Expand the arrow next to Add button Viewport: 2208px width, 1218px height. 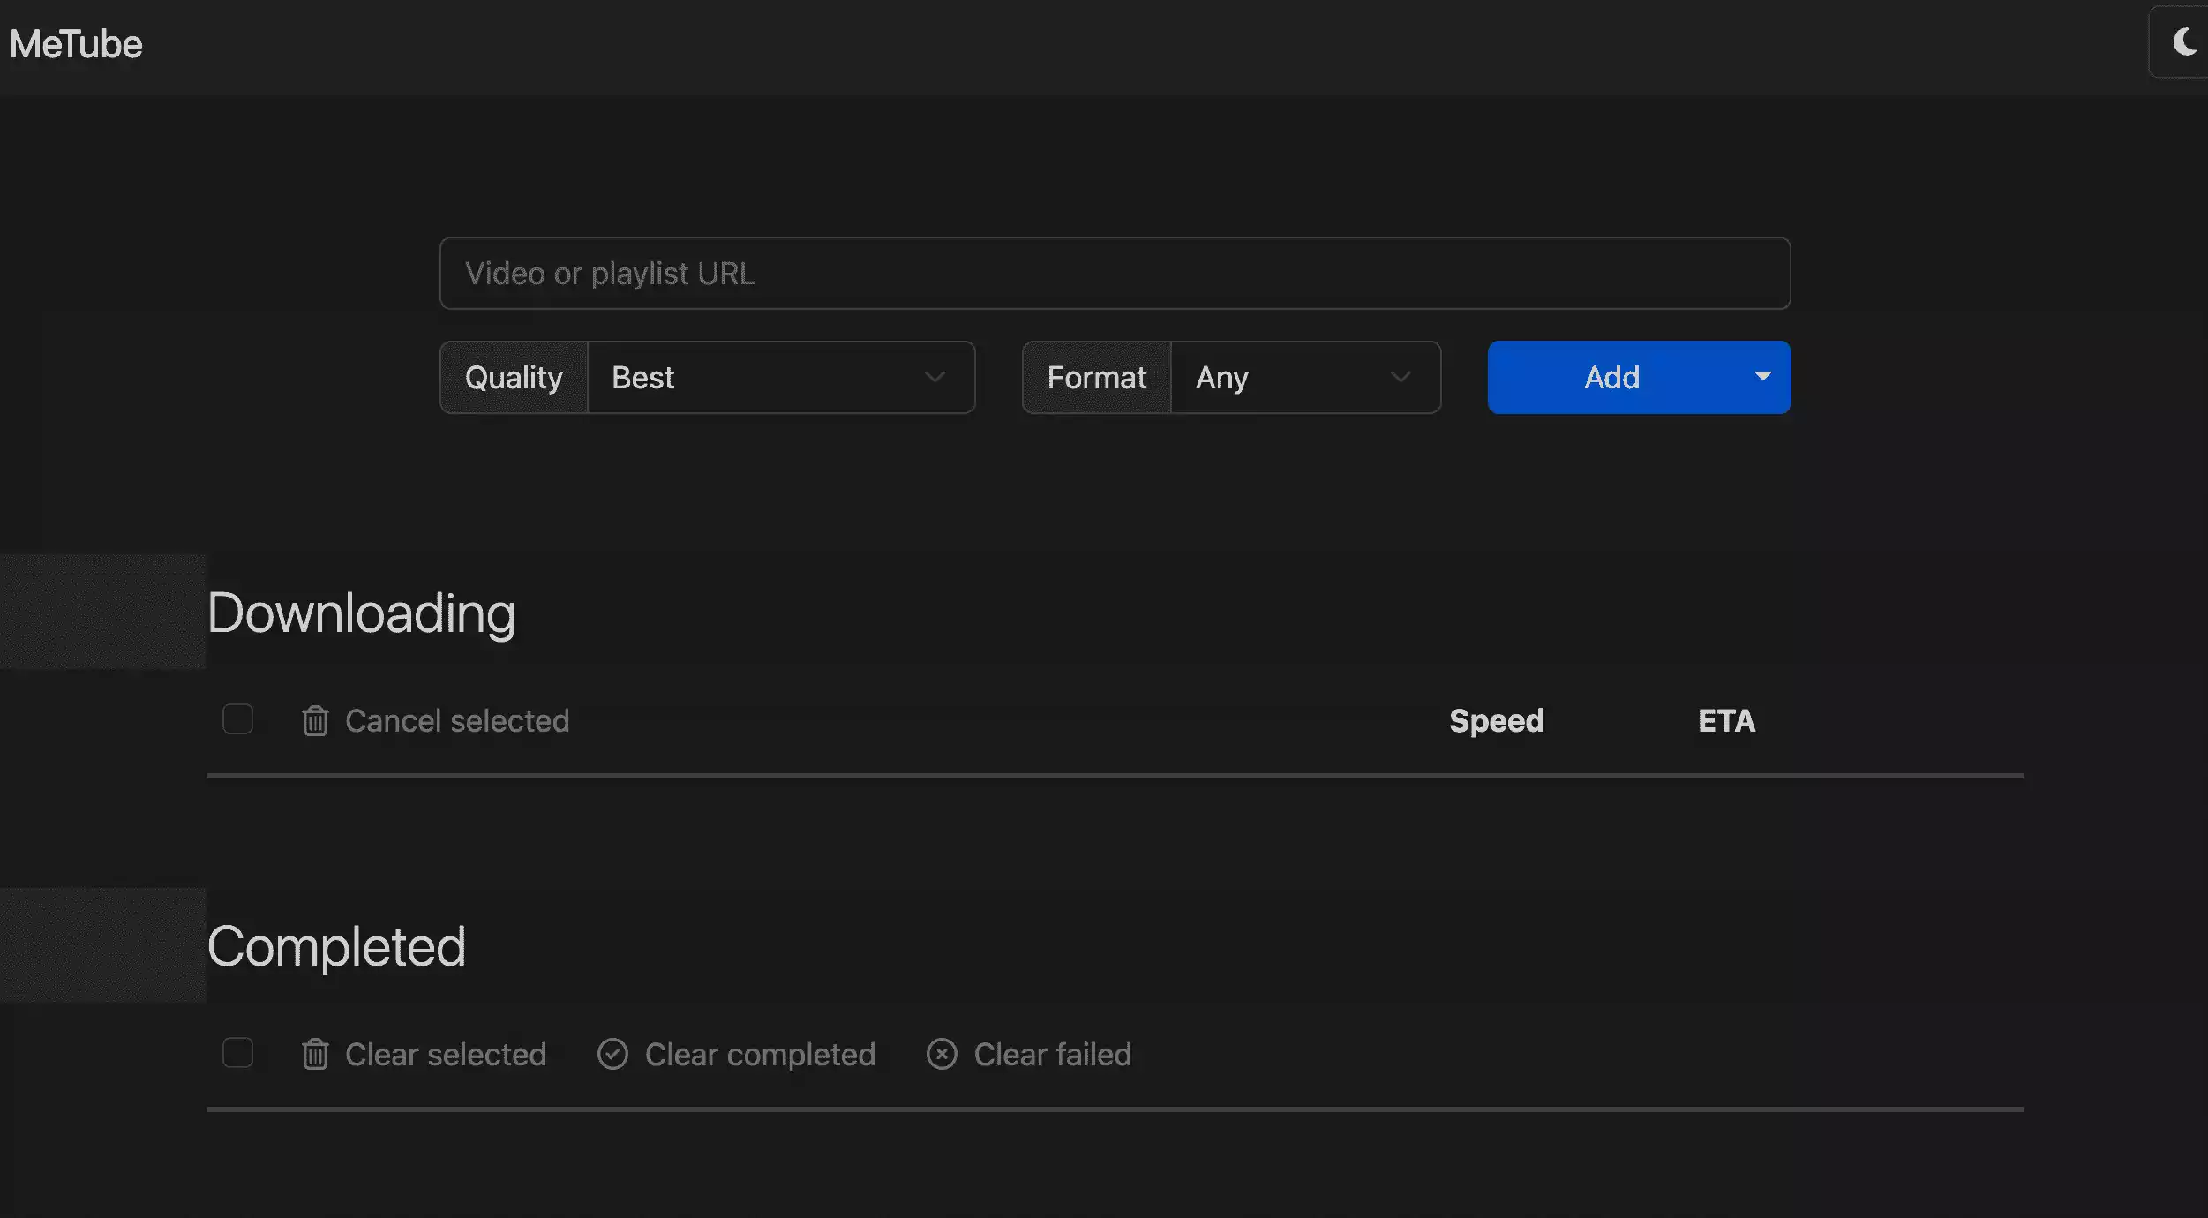[1762, 378]
